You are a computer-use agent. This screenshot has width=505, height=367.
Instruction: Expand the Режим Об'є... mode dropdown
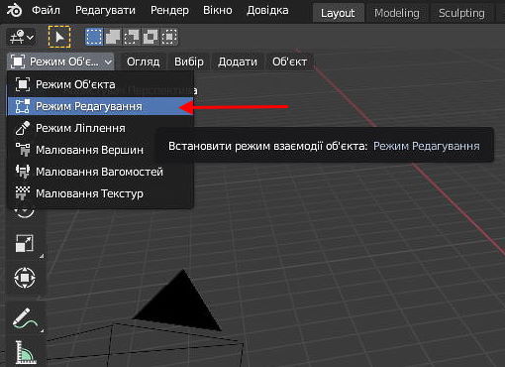(x=61, y=61)
